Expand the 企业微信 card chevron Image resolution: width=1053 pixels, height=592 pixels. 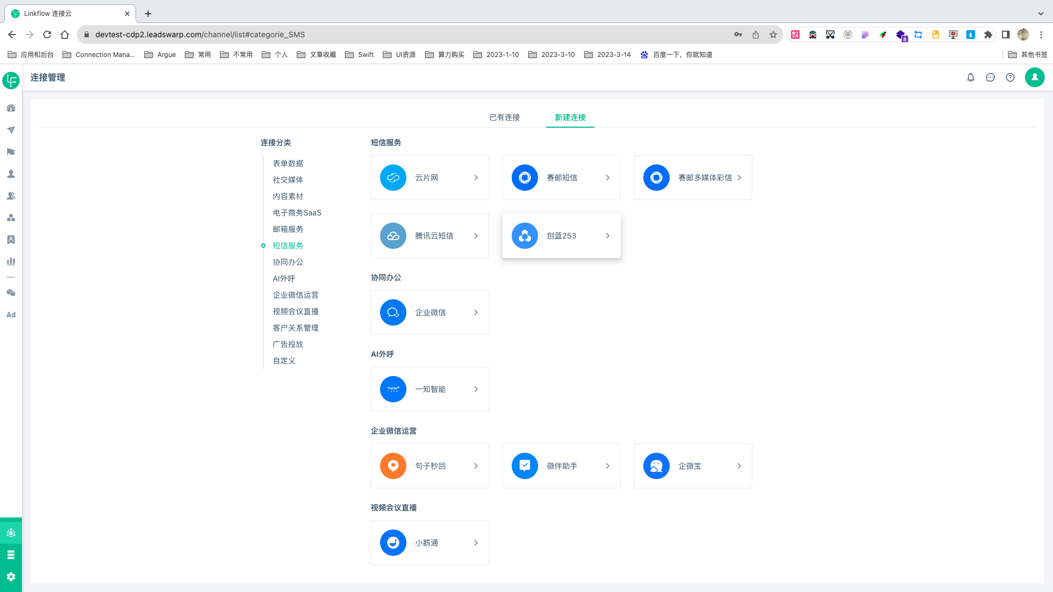476,312
